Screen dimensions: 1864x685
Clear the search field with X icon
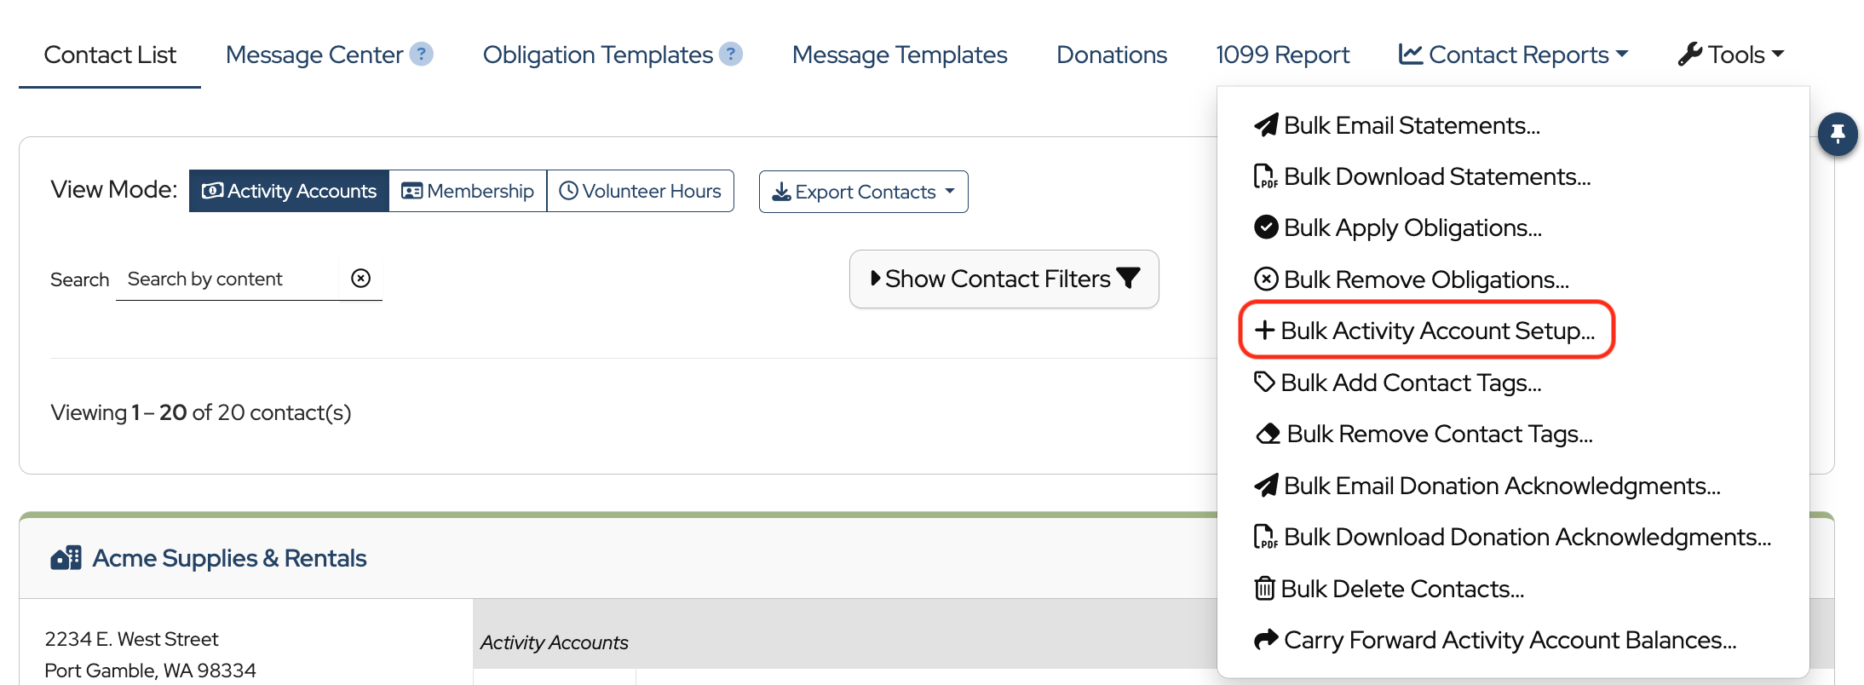(361, 279)
